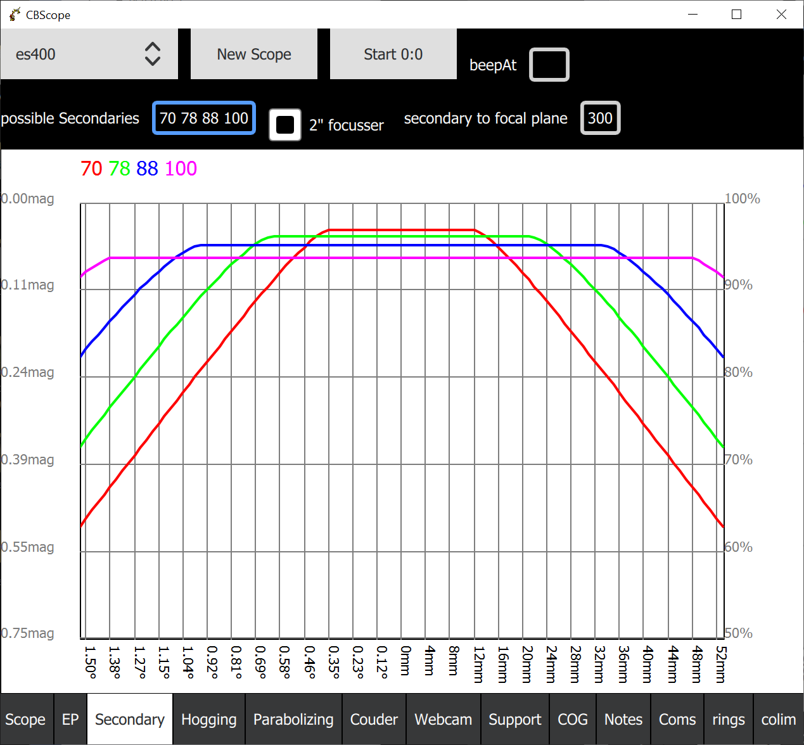Image resolution: width=804 pixels, height=745 pixels.
Task: Open the Couder tab
Action: click(374, 719)
